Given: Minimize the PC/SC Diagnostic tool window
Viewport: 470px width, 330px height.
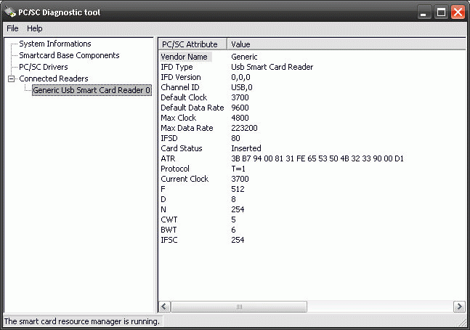Looking at the screenshot, I should click(424, 12).
